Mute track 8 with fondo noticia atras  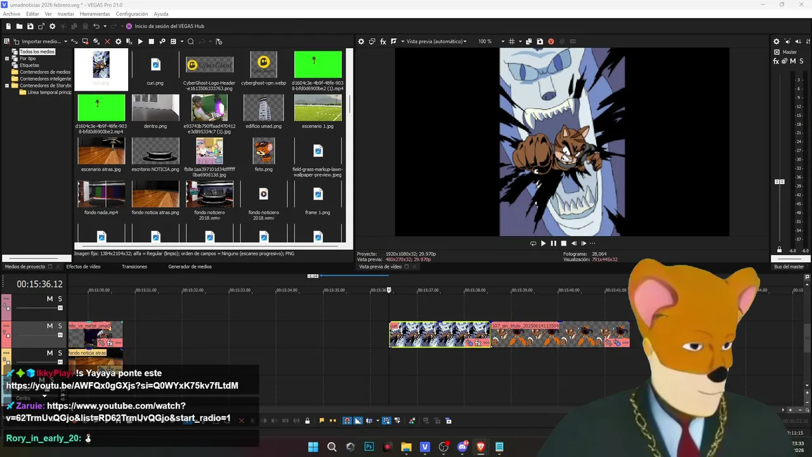pyautogui.click(x=49, y=352)
